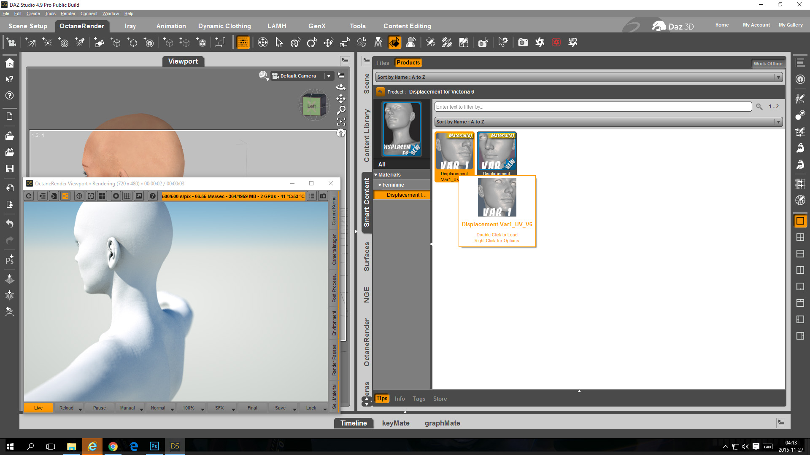Select the Translate tool icon
Image resolution: width=810 pixels, height=455 pixels.
(328, 43)
